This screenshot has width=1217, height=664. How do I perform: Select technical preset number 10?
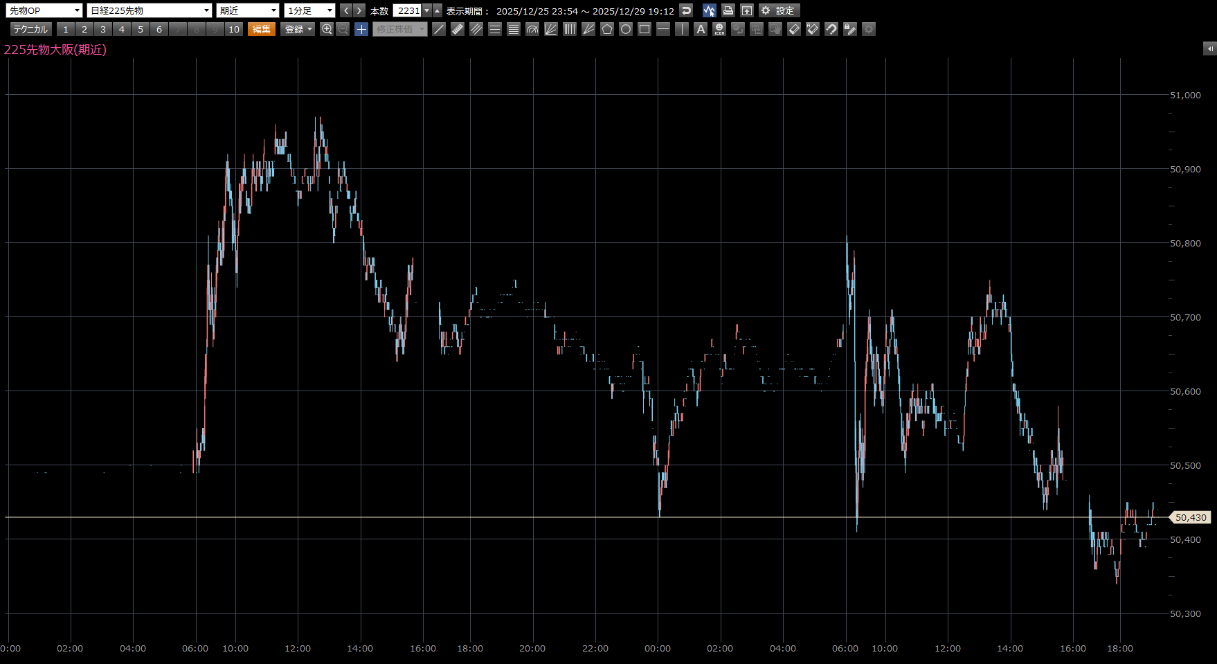tap(234, 29)
